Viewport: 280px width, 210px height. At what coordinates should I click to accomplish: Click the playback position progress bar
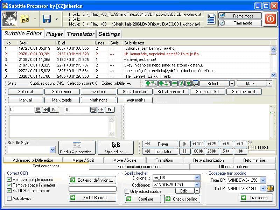click(261, 152)
